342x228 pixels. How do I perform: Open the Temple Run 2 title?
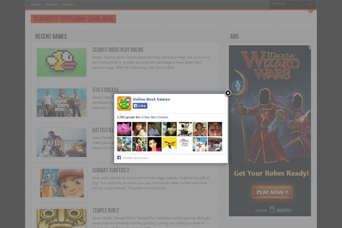pyautogui.click(x=105, y=210)
